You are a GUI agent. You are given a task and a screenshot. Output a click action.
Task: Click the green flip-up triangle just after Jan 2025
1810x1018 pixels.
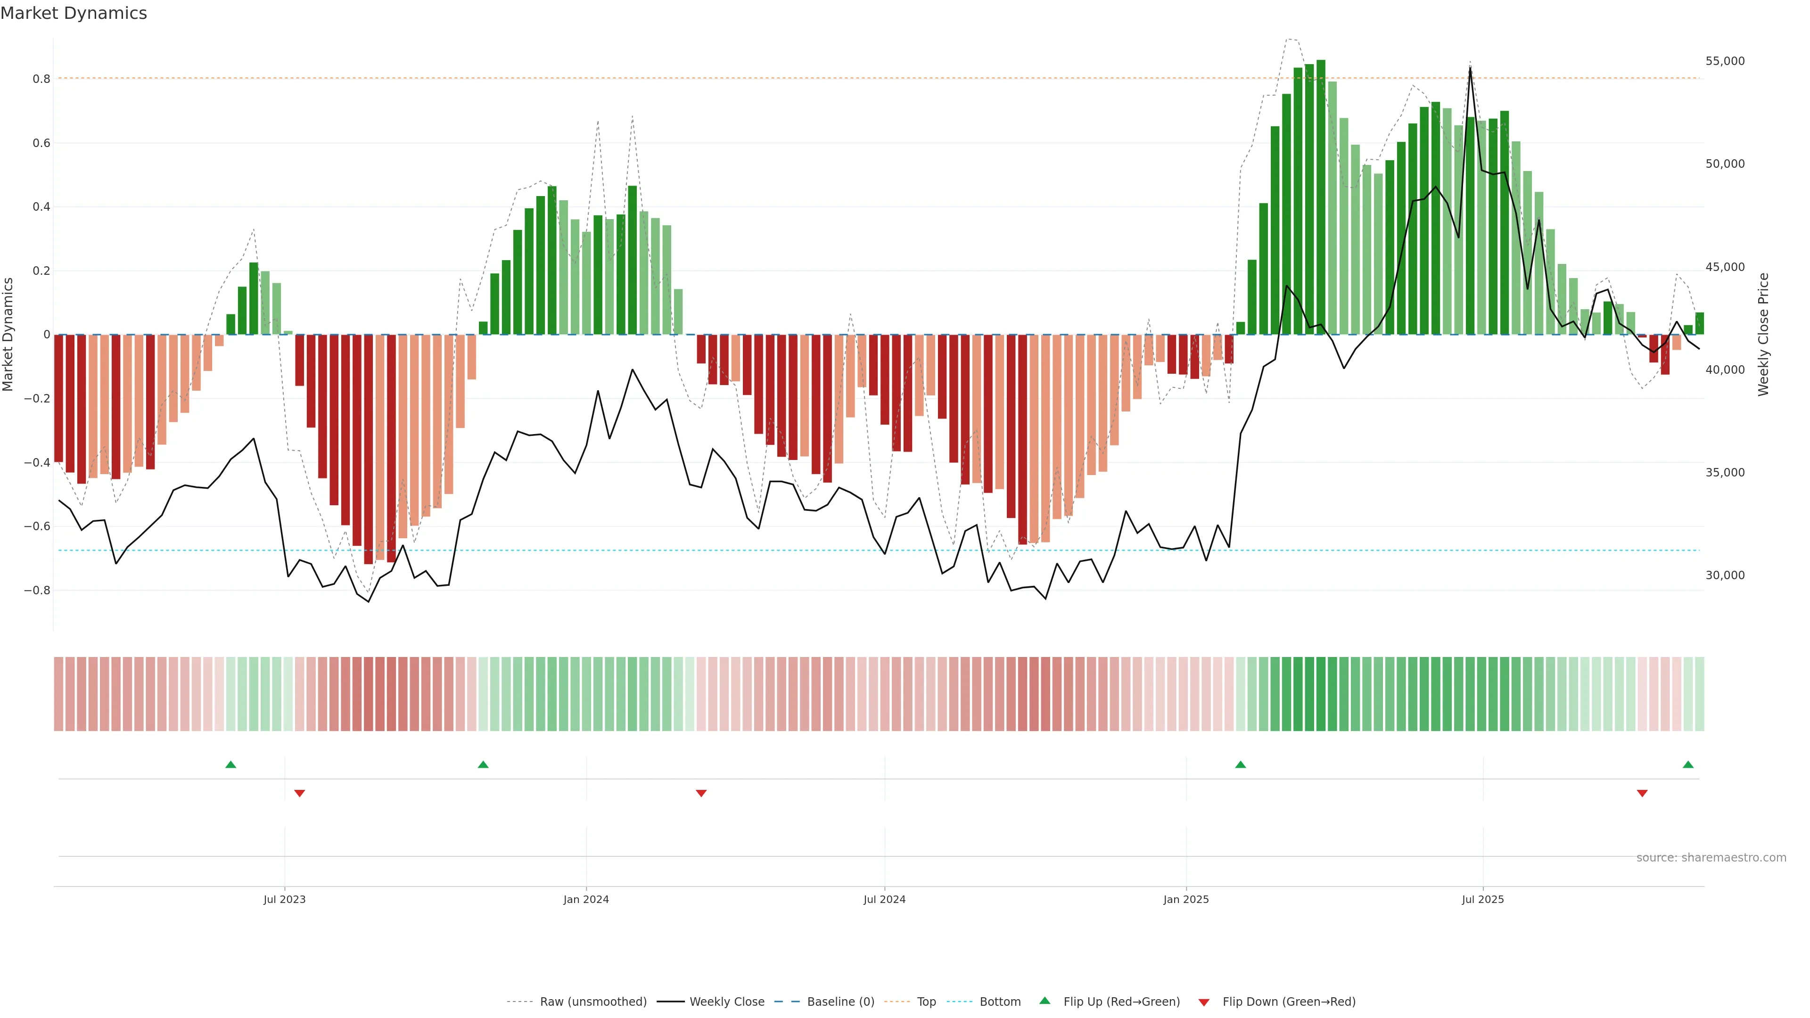click(1240, 764)
